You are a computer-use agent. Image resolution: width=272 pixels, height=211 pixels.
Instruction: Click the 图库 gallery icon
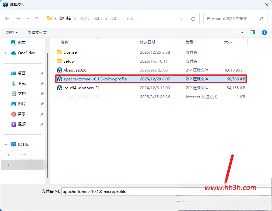[x=14, y=43]
